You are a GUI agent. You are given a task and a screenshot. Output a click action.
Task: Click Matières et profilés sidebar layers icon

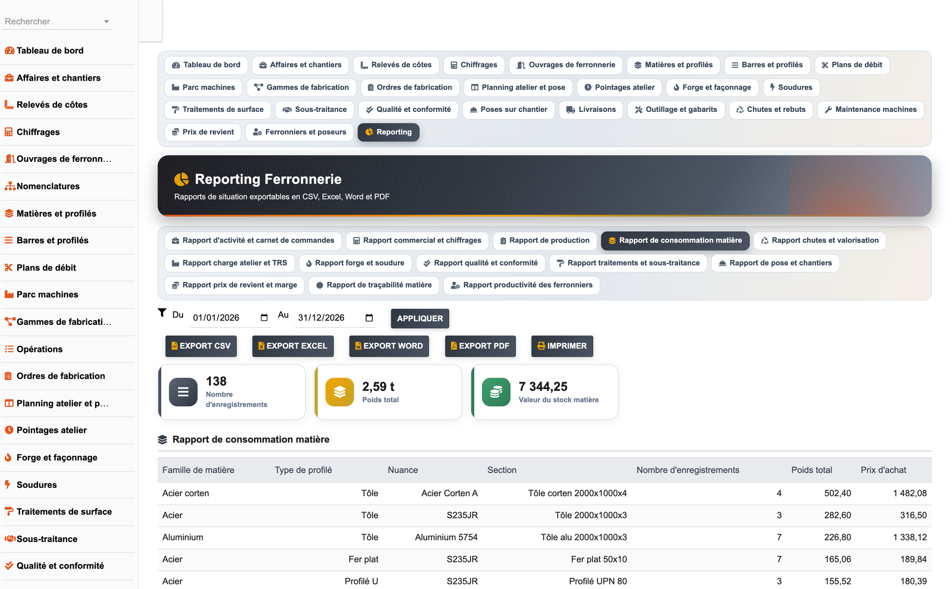click(x=9, y=213)
